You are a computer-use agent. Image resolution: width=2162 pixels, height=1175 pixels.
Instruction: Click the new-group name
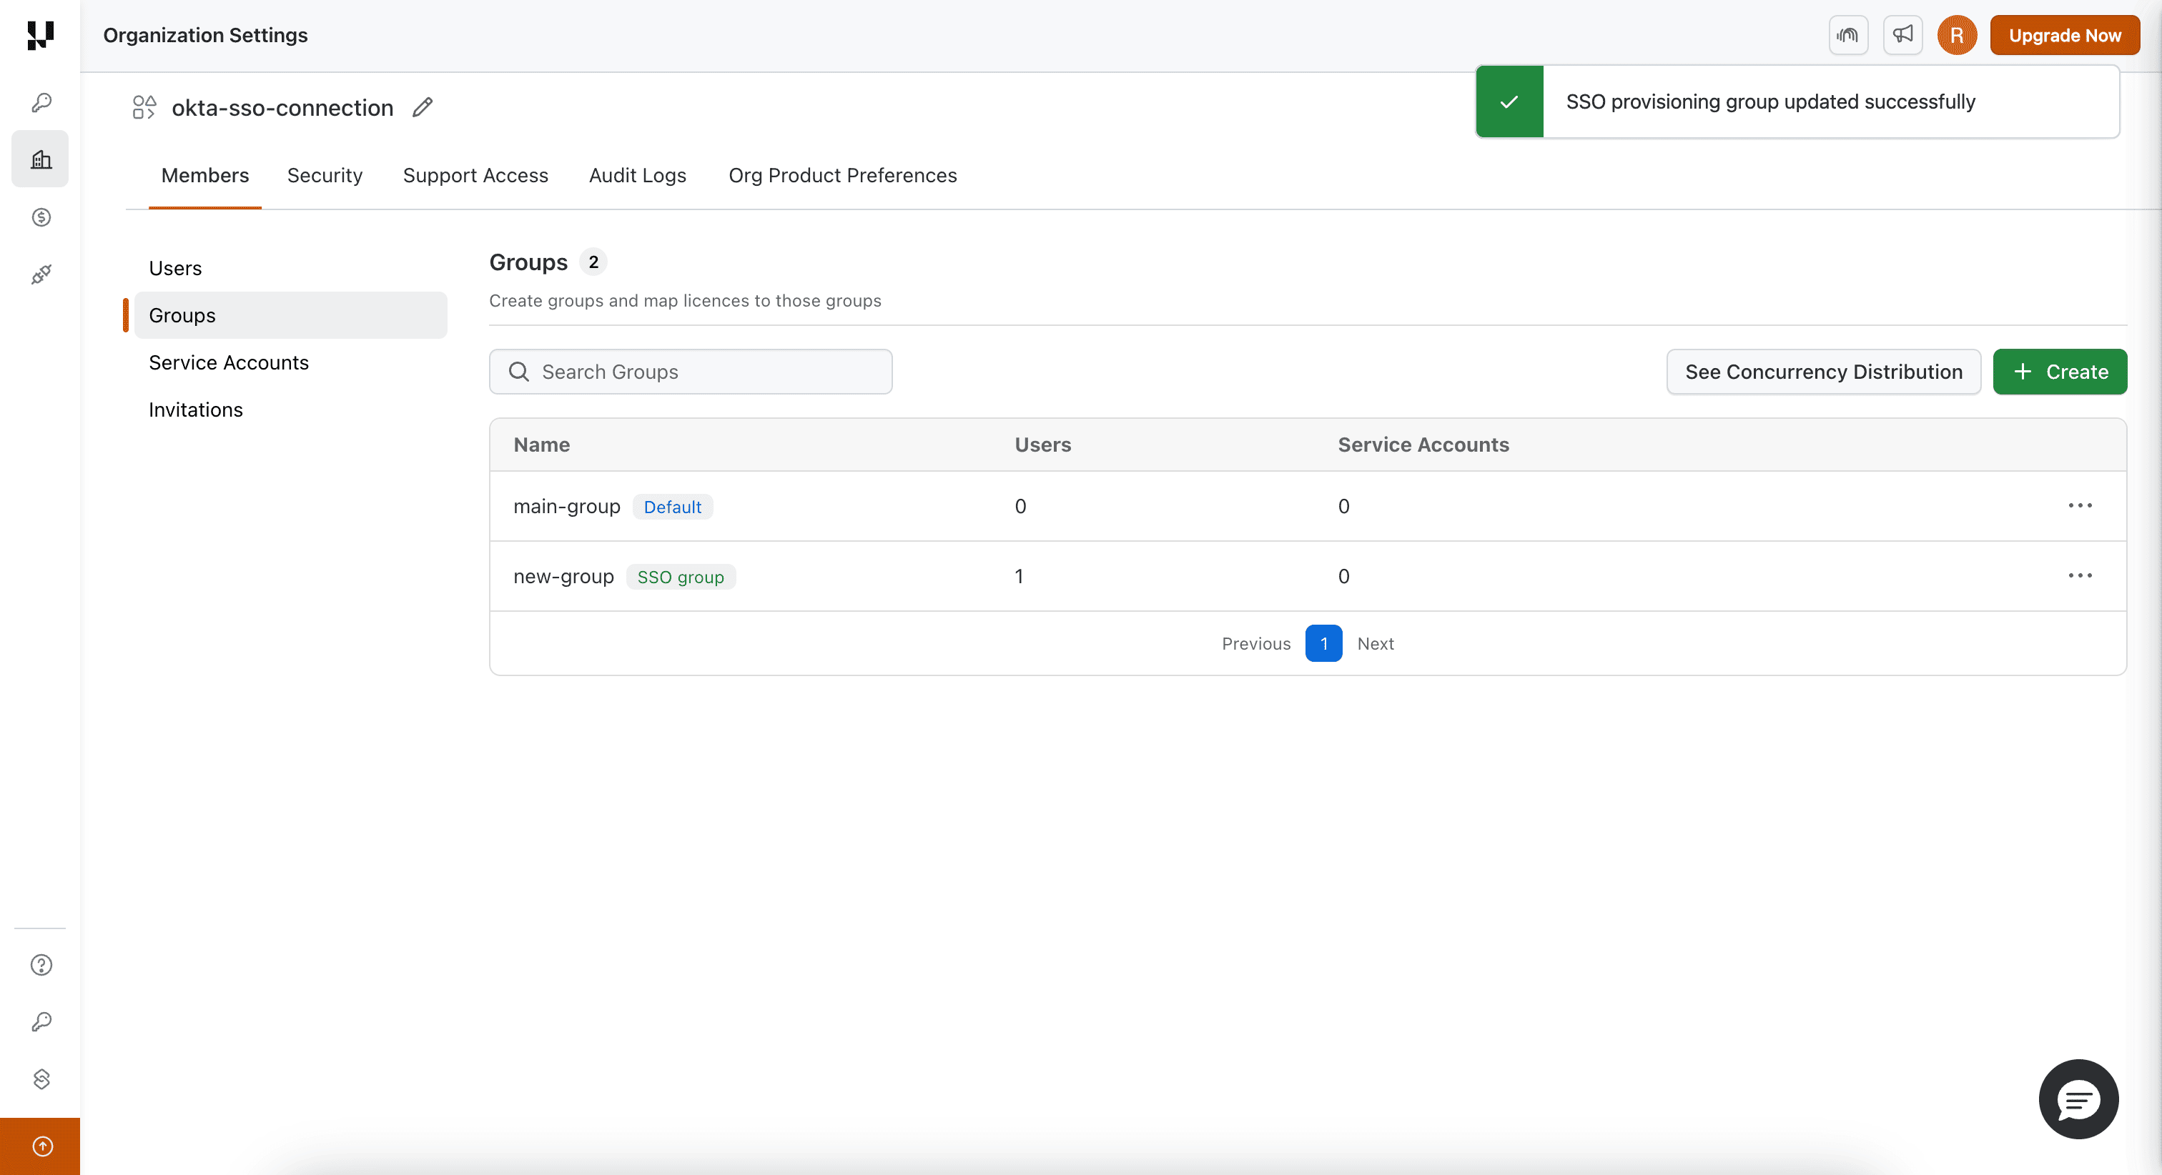564,576
